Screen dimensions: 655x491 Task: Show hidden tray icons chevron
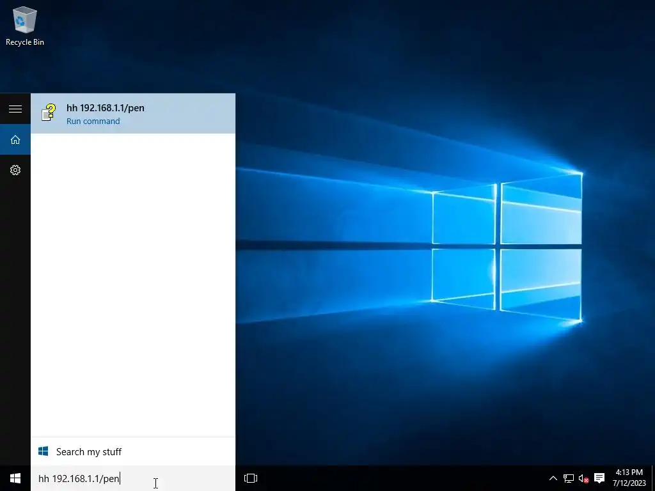(553, 478)
